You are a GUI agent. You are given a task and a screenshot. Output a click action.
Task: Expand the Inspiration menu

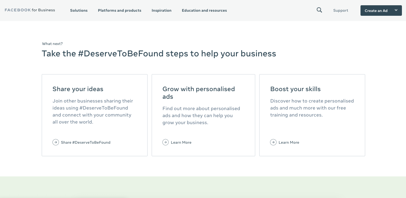[162, 11]
